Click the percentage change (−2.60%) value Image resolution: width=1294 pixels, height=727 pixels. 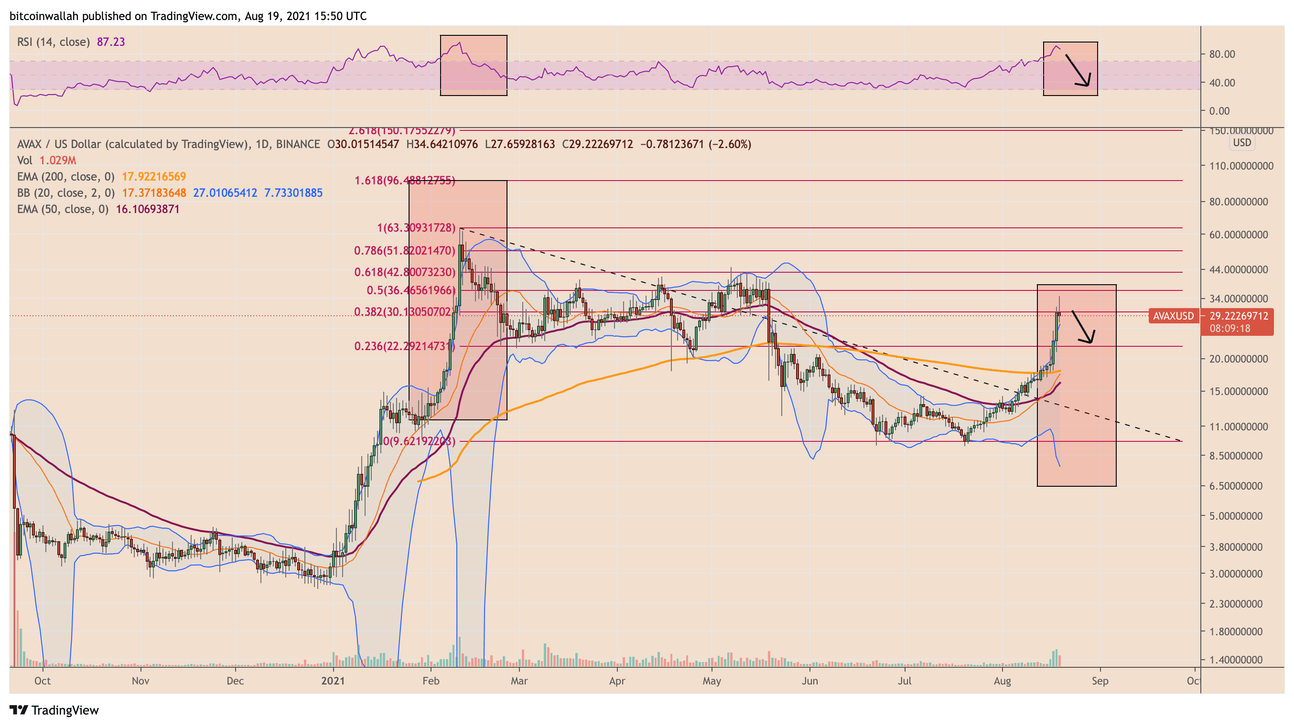click(730, 144)
